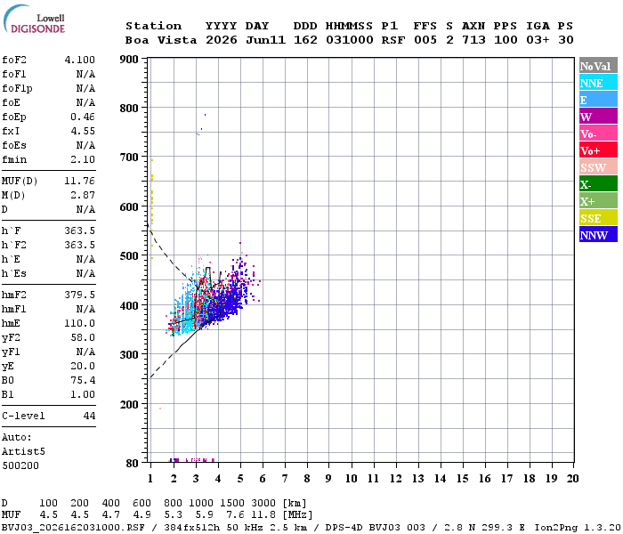Click the Lowell Digisonde logo
This screenshot has height=534, width=623.
point(34,20)
